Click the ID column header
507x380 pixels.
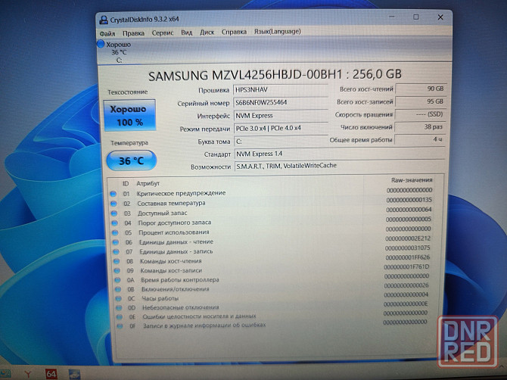click(126, 184)
